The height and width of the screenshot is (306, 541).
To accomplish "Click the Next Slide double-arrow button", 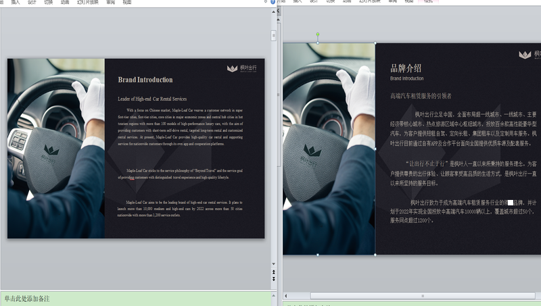I will point(273,278).
